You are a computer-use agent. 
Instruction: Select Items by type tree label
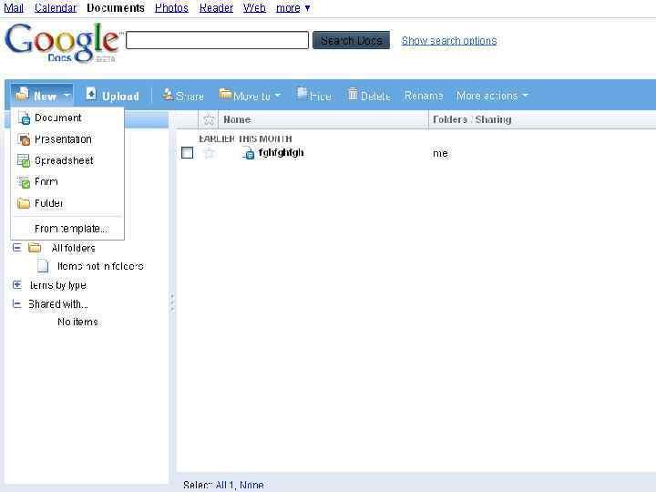click(57, 285)
